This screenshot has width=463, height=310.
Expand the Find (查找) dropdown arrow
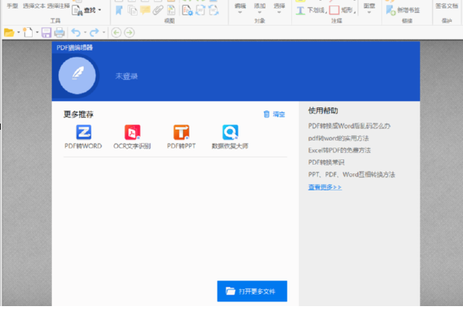click(99, 10)
